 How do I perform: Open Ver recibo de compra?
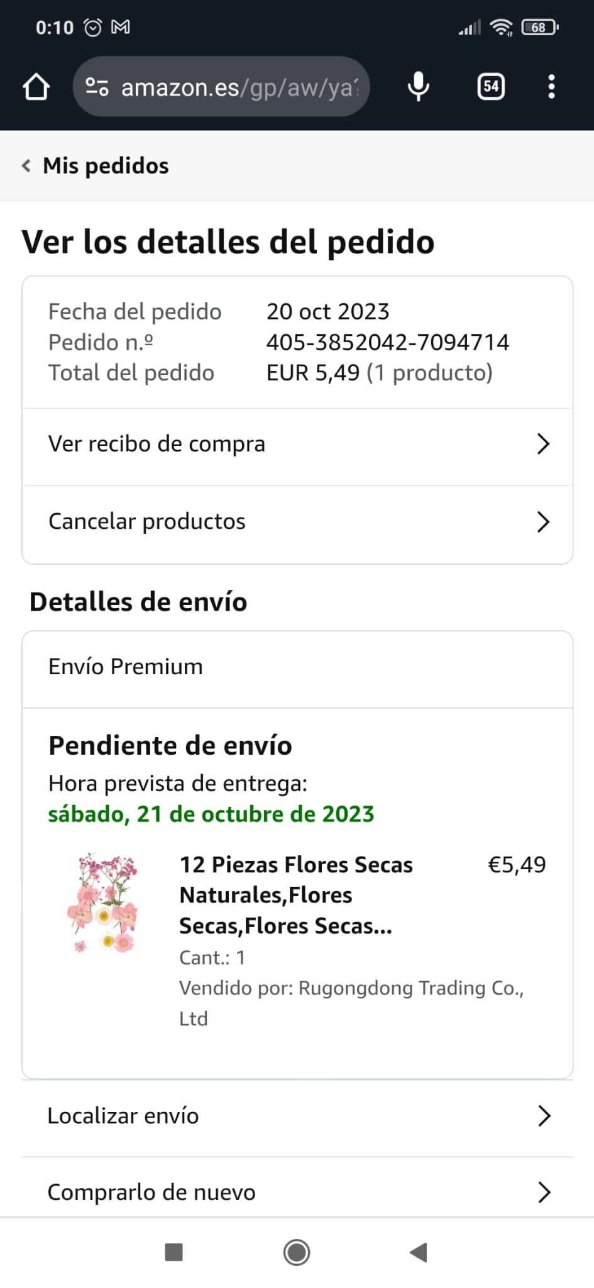(157, 444)
